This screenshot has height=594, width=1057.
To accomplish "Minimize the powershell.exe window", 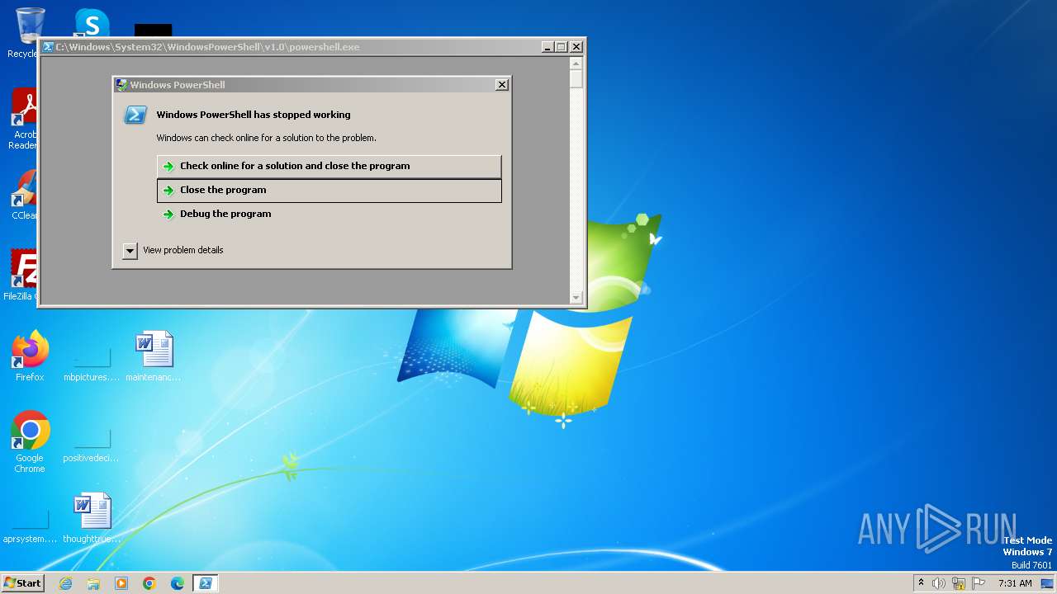I will 547,47.
